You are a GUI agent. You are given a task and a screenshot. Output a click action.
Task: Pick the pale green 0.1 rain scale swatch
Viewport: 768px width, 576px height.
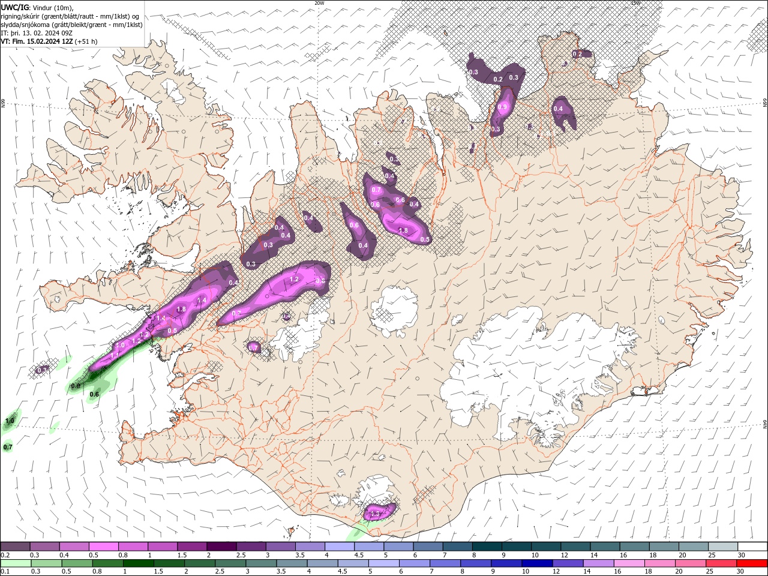(x=16, y=563)
